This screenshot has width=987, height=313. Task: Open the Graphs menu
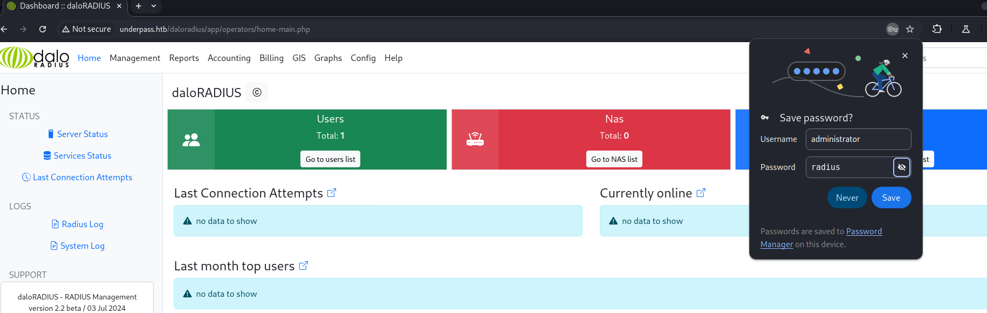(328, 58)
